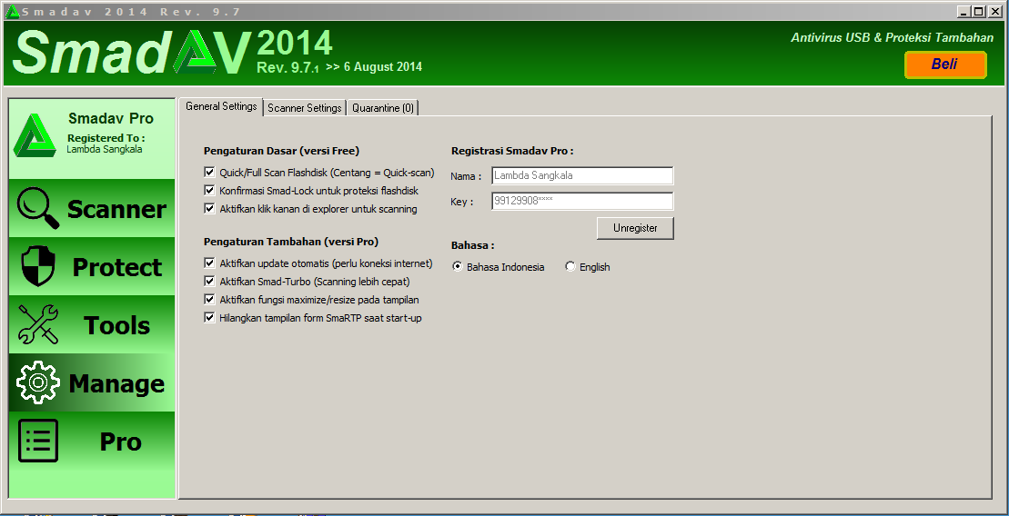Click the Tools wrench and screwdriver icon
The height and width of the screenshot is (516, 1009).
[38, 324]
